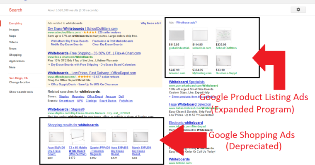Open the Huge Whiteboard Selection ad
This screenshot has width=315, height=165.
tap(190, 104)
